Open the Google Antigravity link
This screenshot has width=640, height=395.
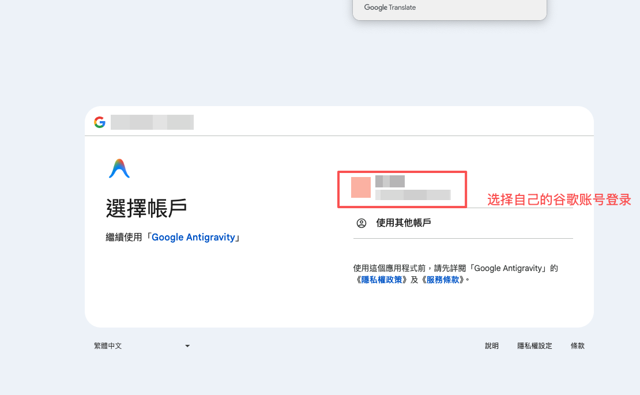coord(194,237)
